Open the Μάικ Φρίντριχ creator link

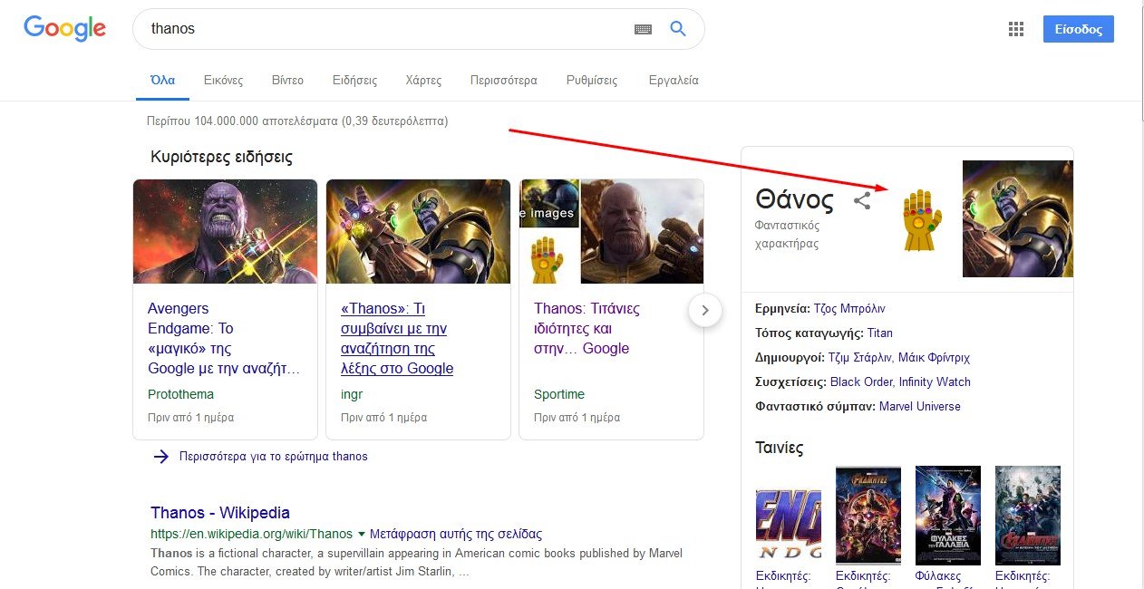[x=934, y=357]
